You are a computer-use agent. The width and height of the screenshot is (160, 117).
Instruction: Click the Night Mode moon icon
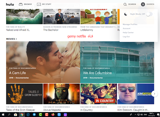click(x=126, y=14)
